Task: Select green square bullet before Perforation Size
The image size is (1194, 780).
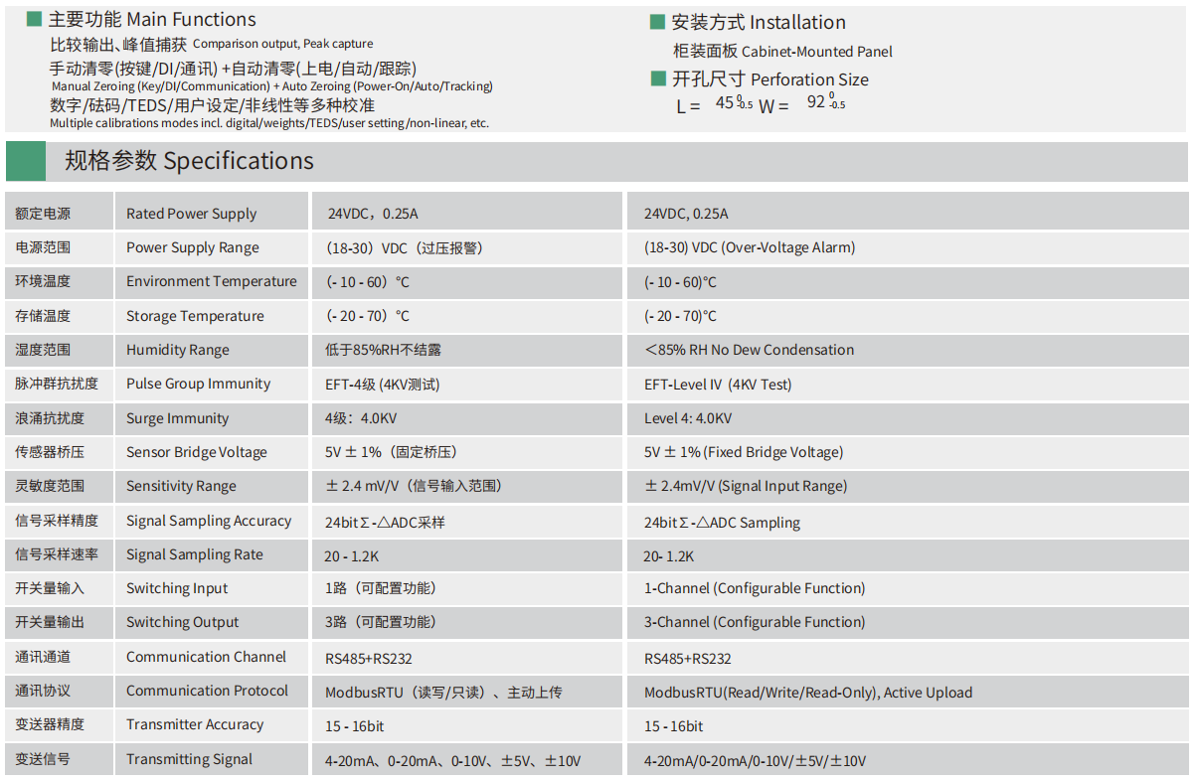Action: 657,79
